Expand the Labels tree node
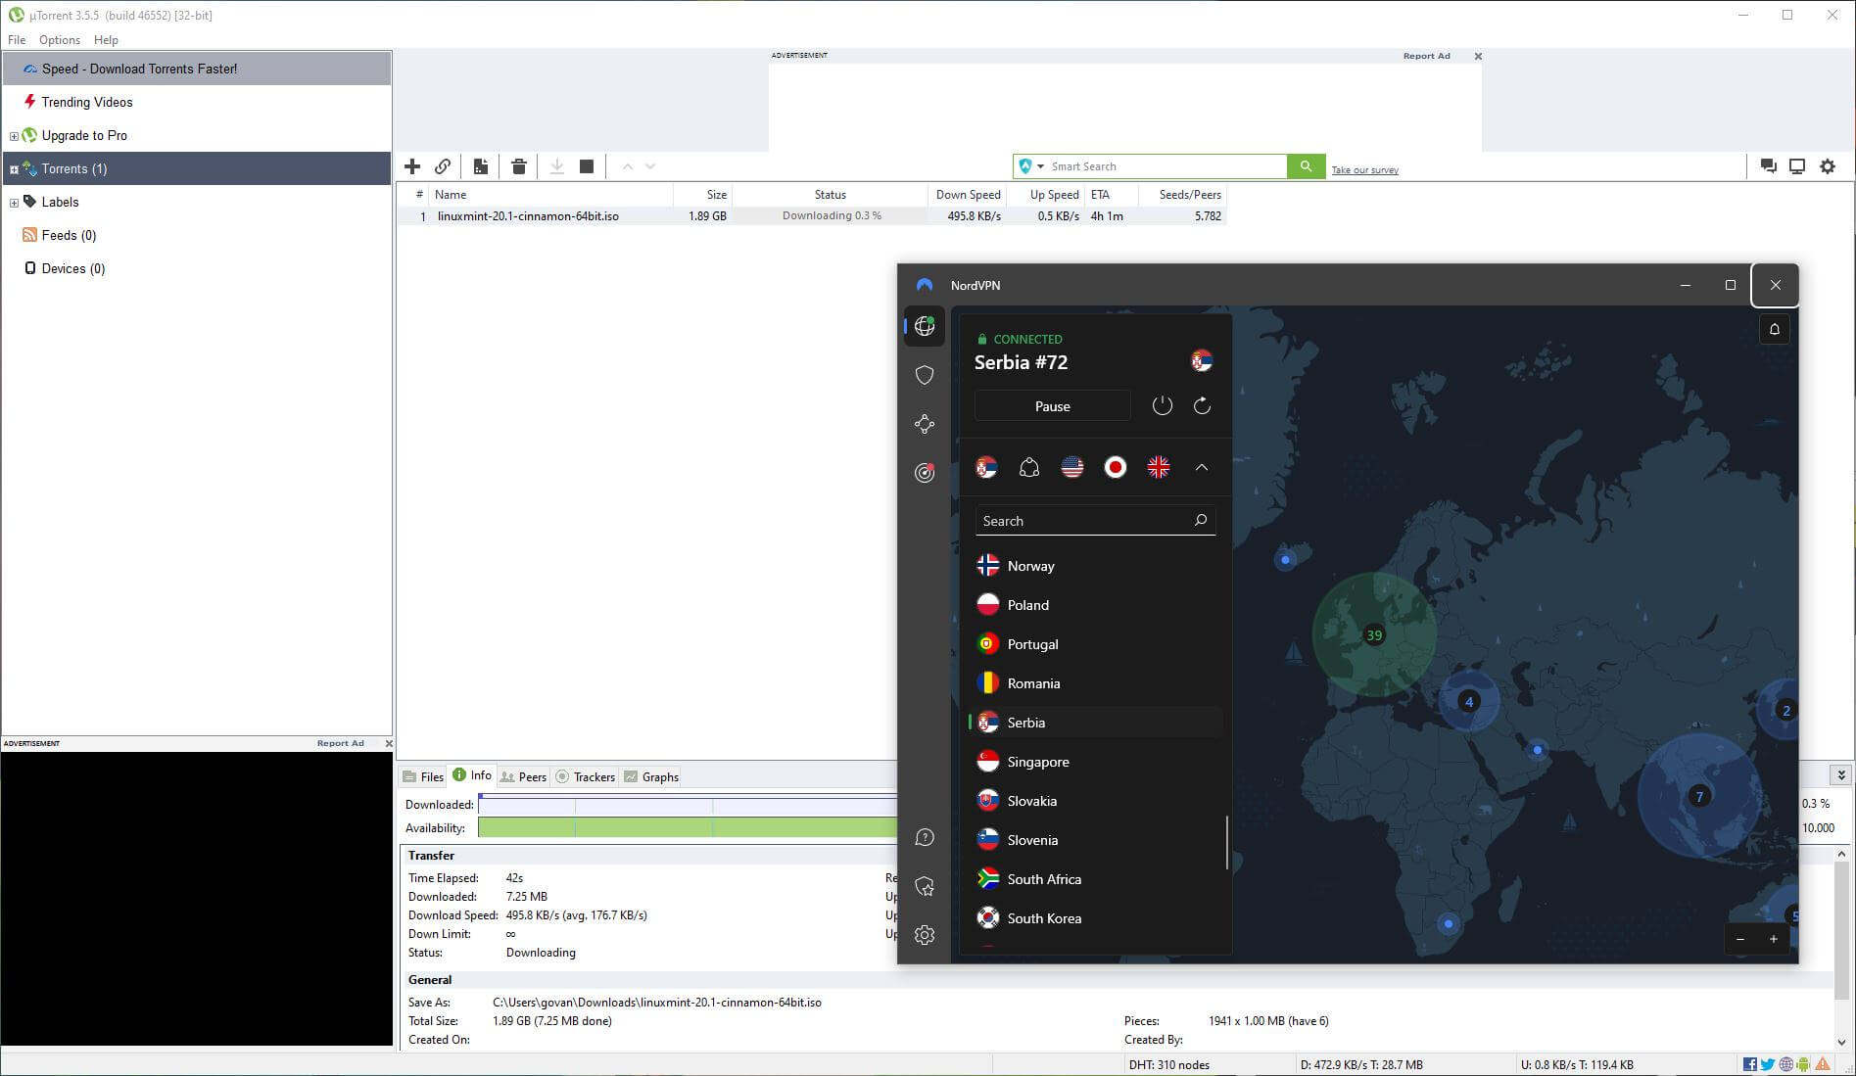Image resolution: width=1856 pixels, height=1076 pixels. click(x=14, y=203)
